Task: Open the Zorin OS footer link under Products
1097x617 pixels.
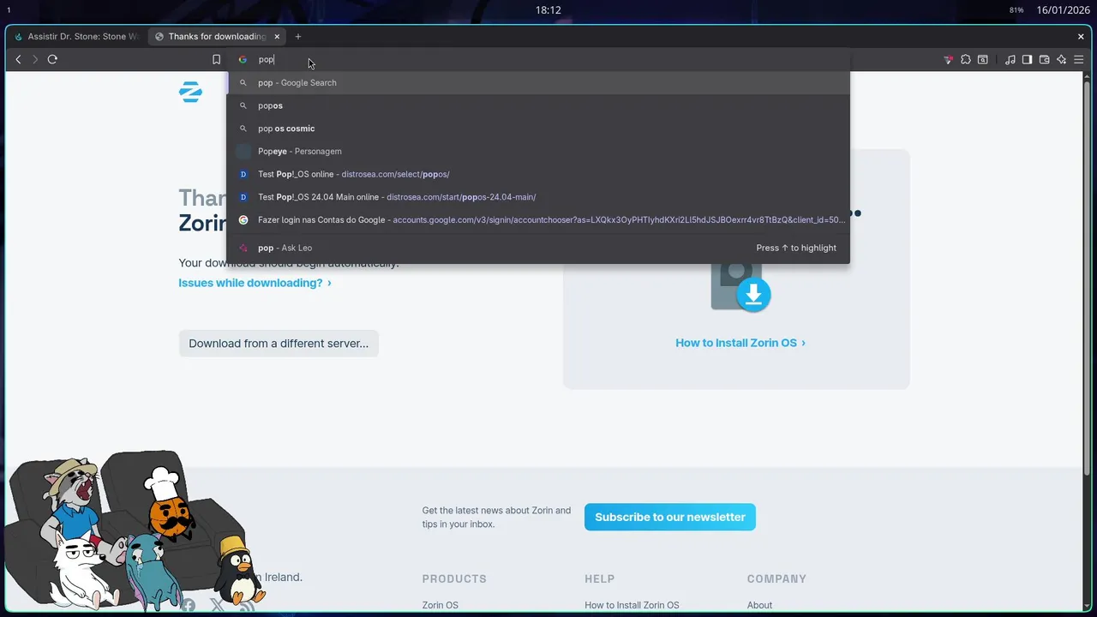Action: (x=441, y=605)
